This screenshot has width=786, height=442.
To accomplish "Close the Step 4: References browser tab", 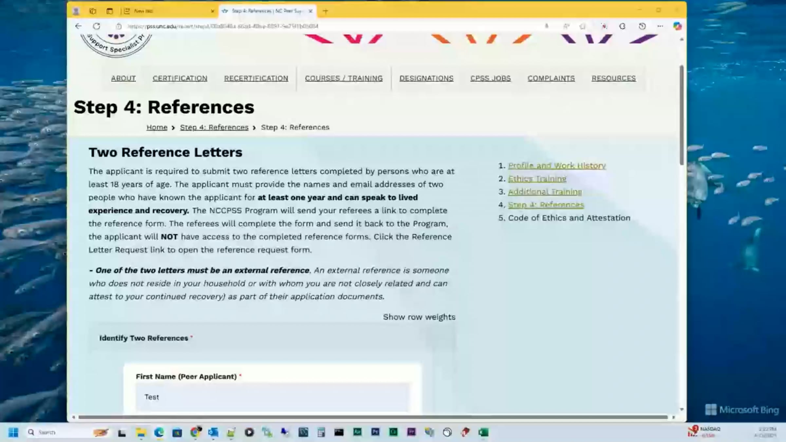I will pos(310,11).
